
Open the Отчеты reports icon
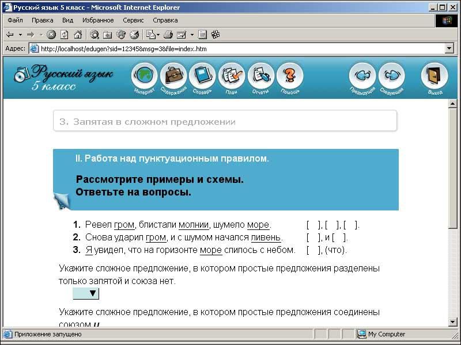[260, 75]
